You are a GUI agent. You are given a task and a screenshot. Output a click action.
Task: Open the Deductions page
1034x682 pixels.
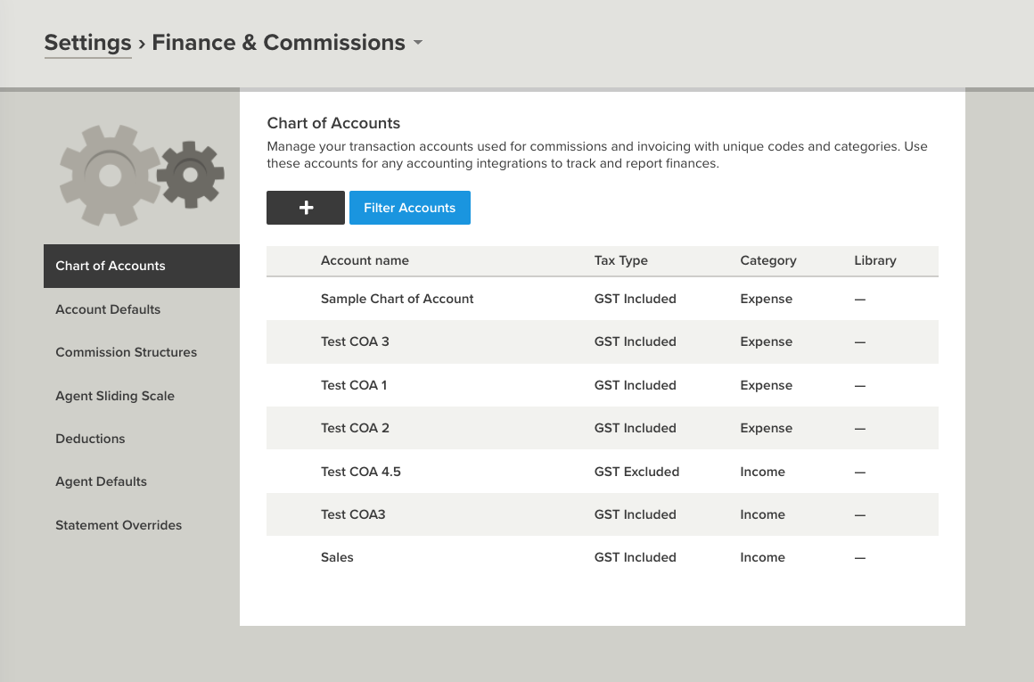(x=90, y=439)
